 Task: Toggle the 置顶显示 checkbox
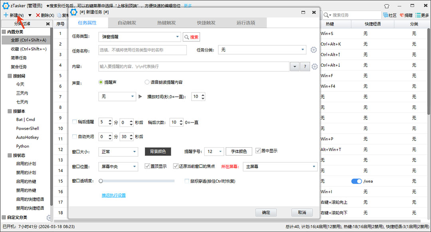[x=147, y=166]
